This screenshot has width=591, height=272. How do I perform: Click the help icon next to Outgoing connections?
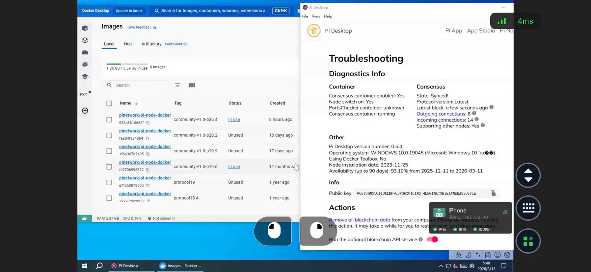474,113
